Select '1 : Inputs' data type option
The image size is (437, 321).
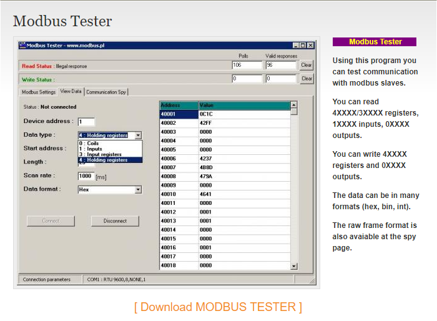tap(91, 149)
